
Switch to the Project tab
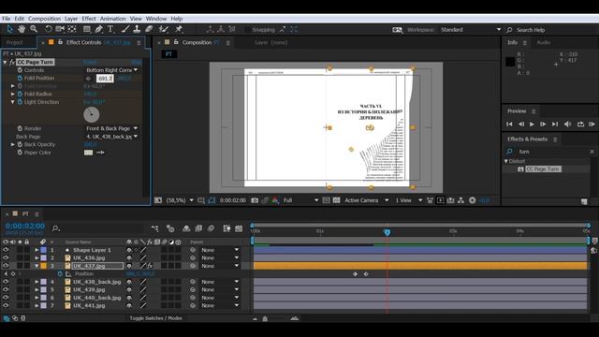(15, 42)
